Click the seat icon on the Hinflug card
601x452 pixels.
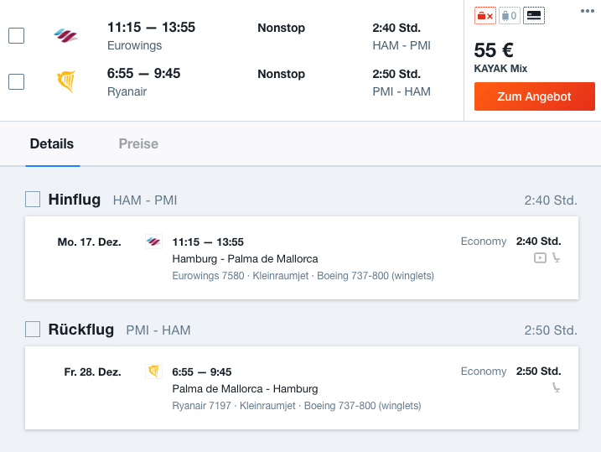pyautogui.click(x=556, y=257)
